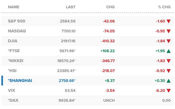Select the highlighted *SHANGHAI row name
The image size is (175, 109).
(20, 80)
